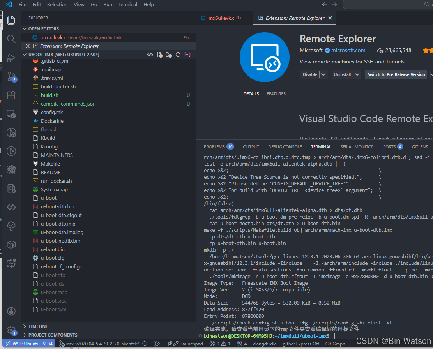This screenshot has width=433, height=349.
Task: Close the Remote Explorer extension tab
Action: pyautogui.click(x=330, y=18)
